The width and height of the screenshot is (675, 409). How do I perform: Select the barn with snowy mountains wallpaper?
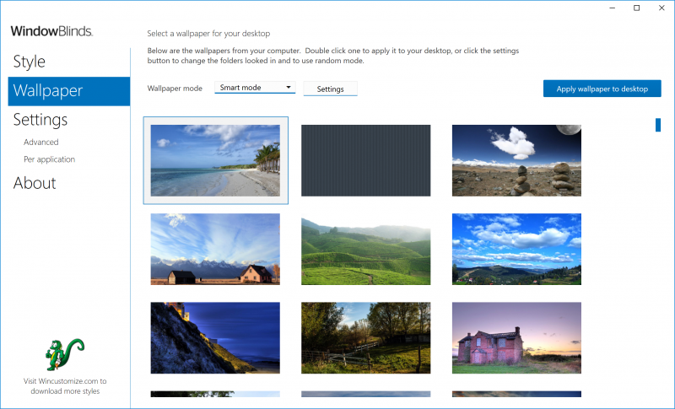[215, 249]
